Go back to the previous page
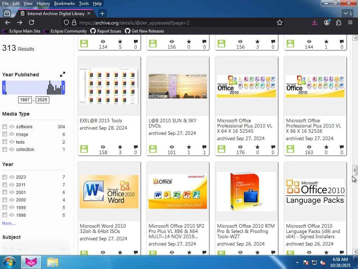The width and height of the screenshot is (358, 269). pos(8,22)
